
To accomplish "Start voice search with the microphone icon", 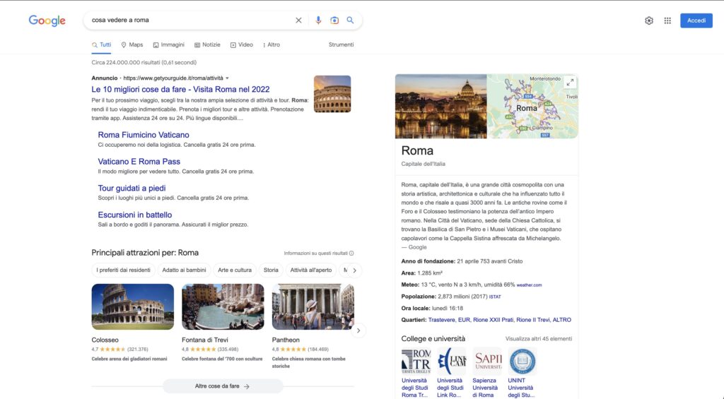I will pyautogui.click(x=318, y=20).
